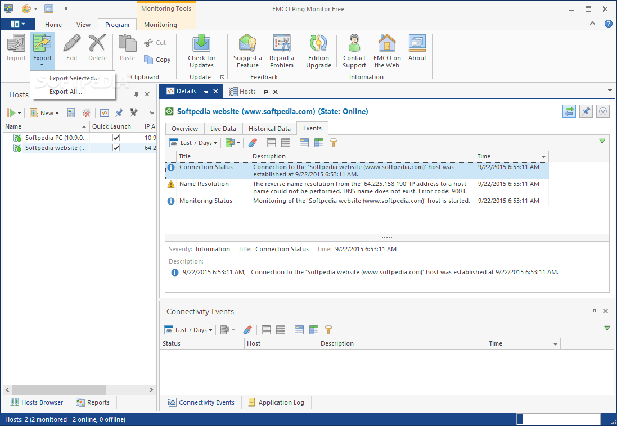Click the Hosts panel horizontal scrollbar
617x426 pixels.
point(59,389)
